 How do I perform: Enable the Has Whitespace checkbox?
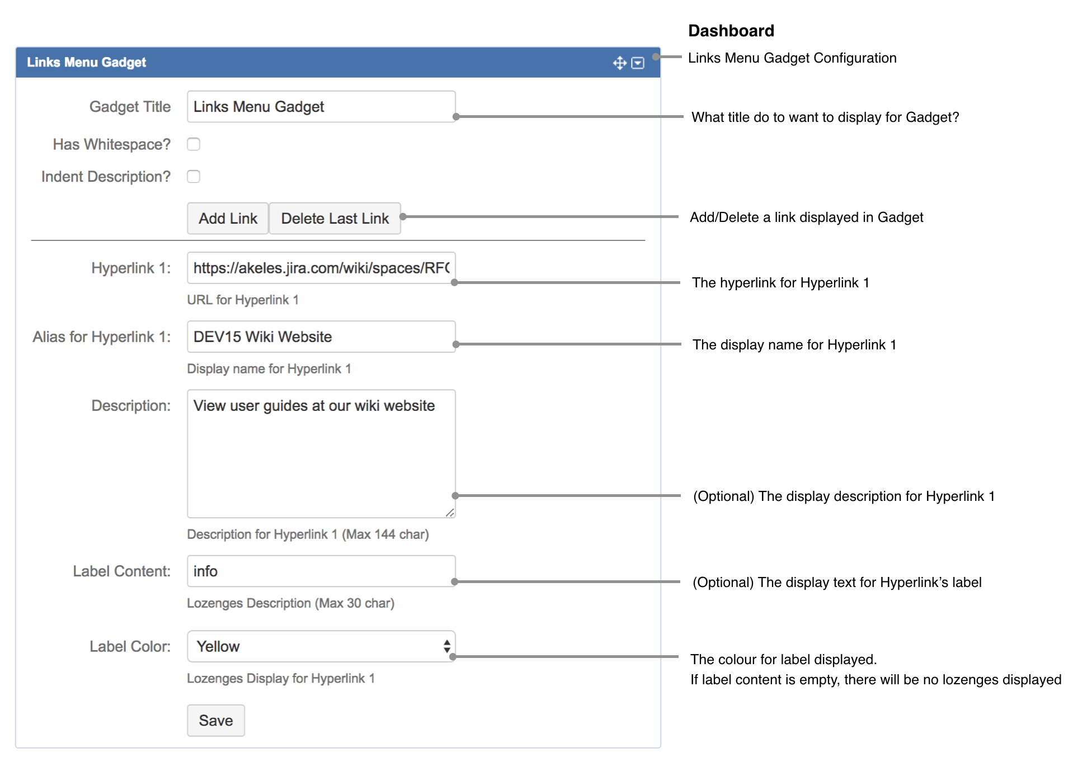pyautogui.click(x=194, y=144)
